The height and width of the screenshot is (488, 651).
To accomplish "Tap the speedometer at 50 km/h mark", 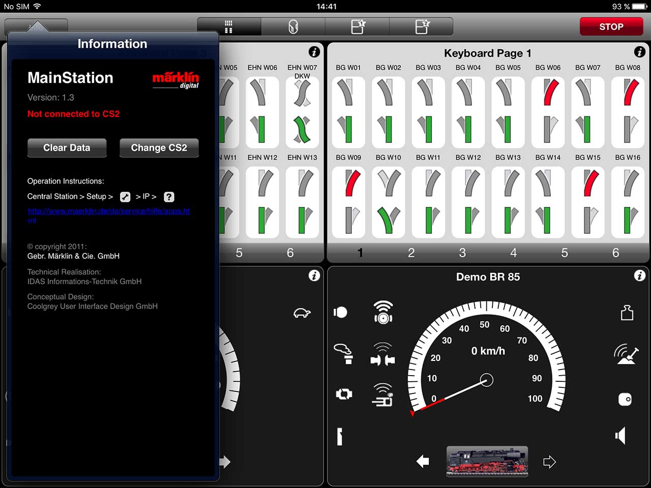I will pos(484,324).
